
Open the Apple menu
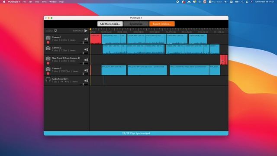tap(4, 2)
